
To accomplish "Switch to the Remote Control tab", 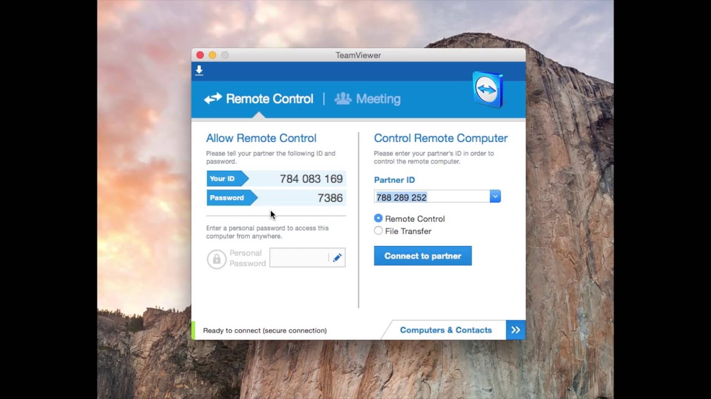I will pos(259,99).
